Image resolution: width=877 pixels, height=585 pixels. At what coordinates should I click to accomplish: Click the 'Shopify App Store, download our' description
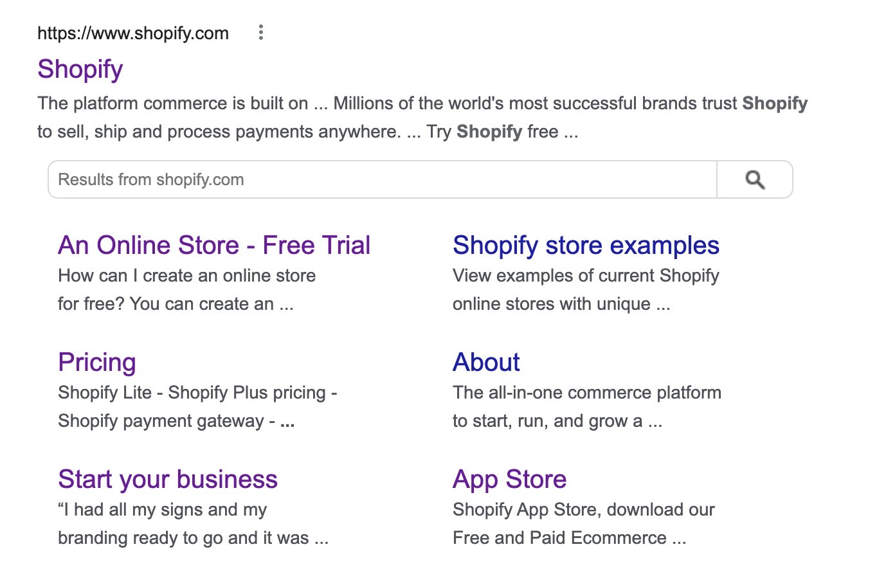[583, 510]
